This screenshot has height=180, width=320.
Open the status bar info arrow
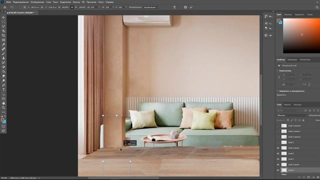(39, 178)
